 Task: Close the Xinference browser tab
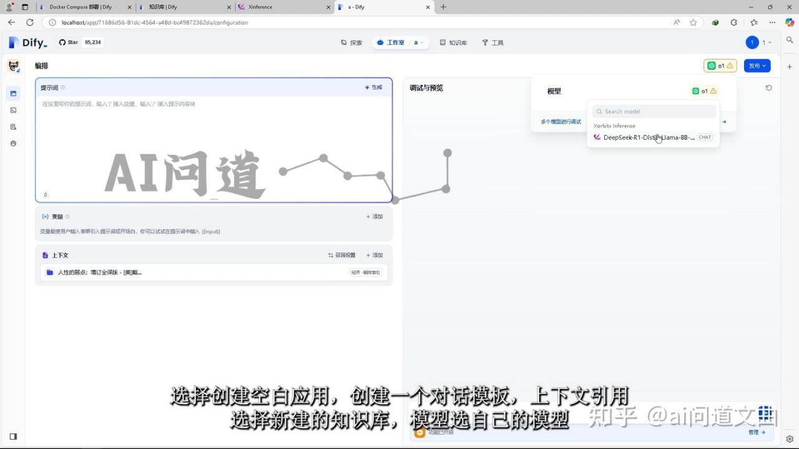point(328,7)
